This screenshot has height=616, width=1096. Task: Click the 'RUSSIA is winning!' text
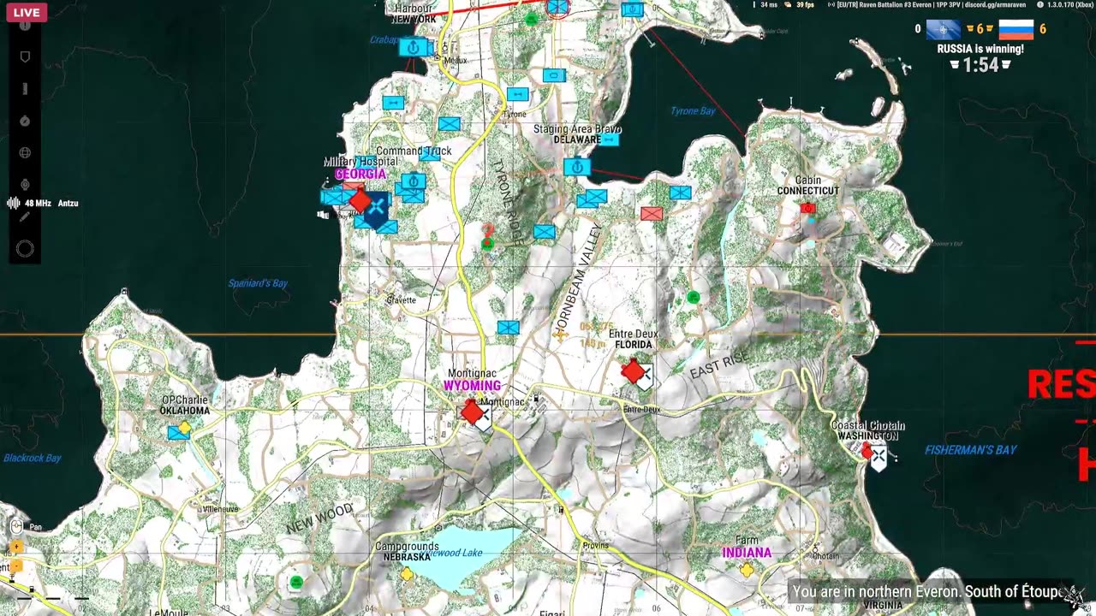pos(980,49)
